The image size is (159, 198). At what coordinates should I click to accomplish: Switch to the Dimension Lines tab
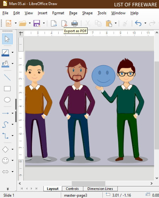click(x=100, y=189)
